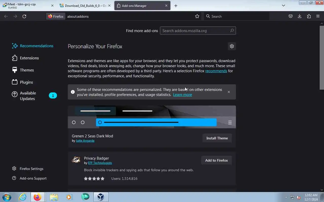
Task: Switch to the Meet tdm-gzcj-cqx tab
Action: tap(28, 6)
